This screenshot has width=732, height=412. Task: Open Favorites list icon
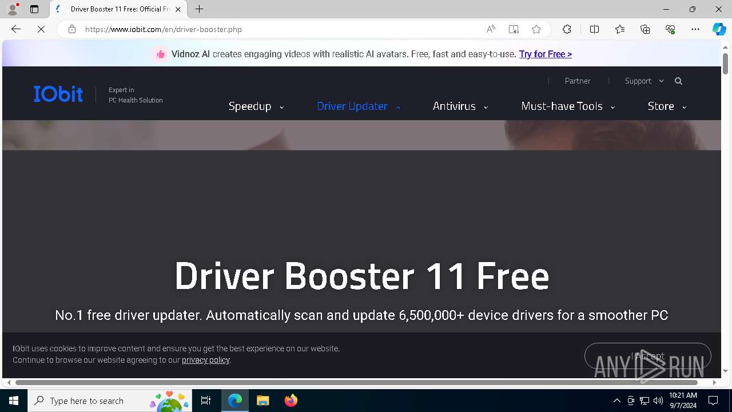(x=620, y=29)
